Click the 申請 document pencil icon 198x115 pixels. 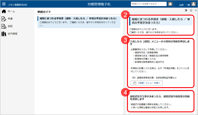(x=4, y=19)
